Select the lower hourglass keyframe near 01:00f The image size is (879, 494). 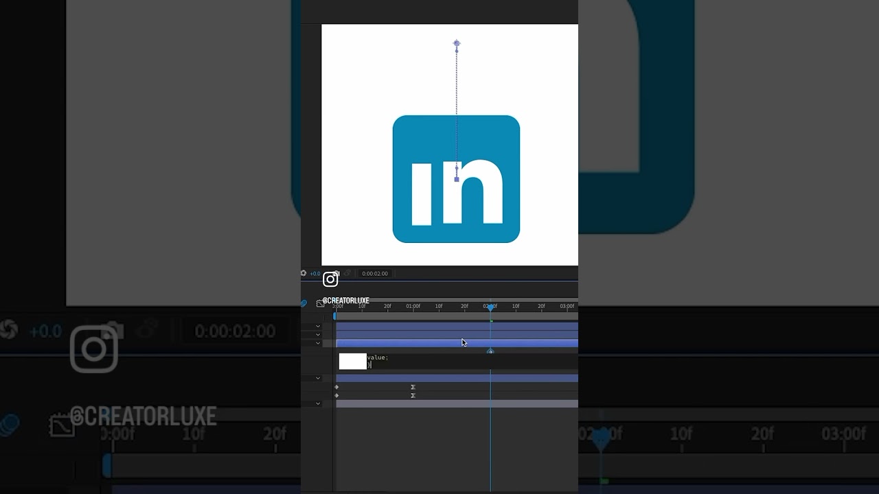tap(413, 396)
